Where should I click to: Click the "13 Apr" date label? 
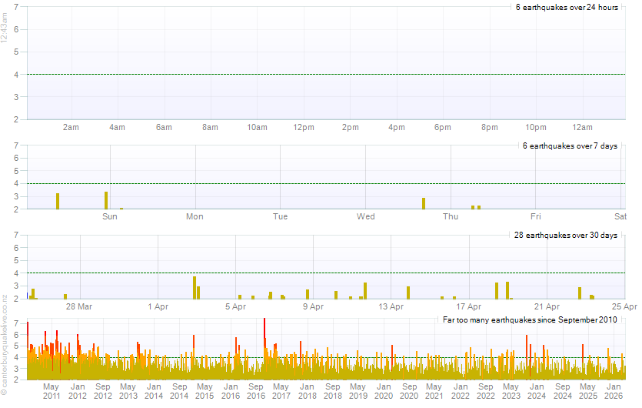click(x=391, y=306)
